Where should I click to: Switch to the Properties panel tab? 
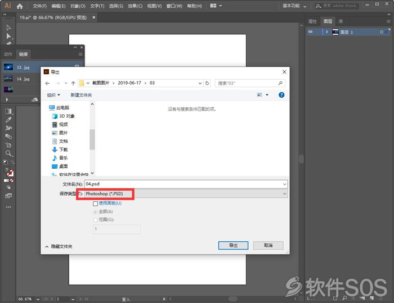coord(312,21)
